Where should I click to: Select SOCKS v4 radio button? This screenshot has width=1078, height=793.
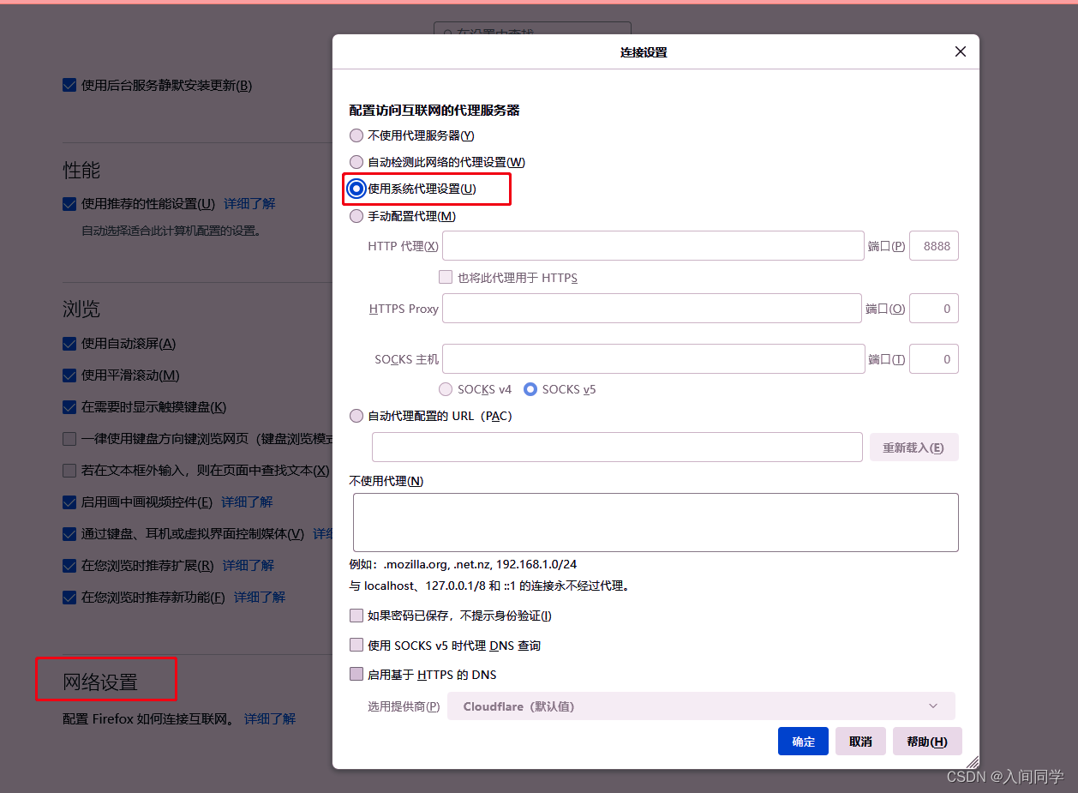446,389
